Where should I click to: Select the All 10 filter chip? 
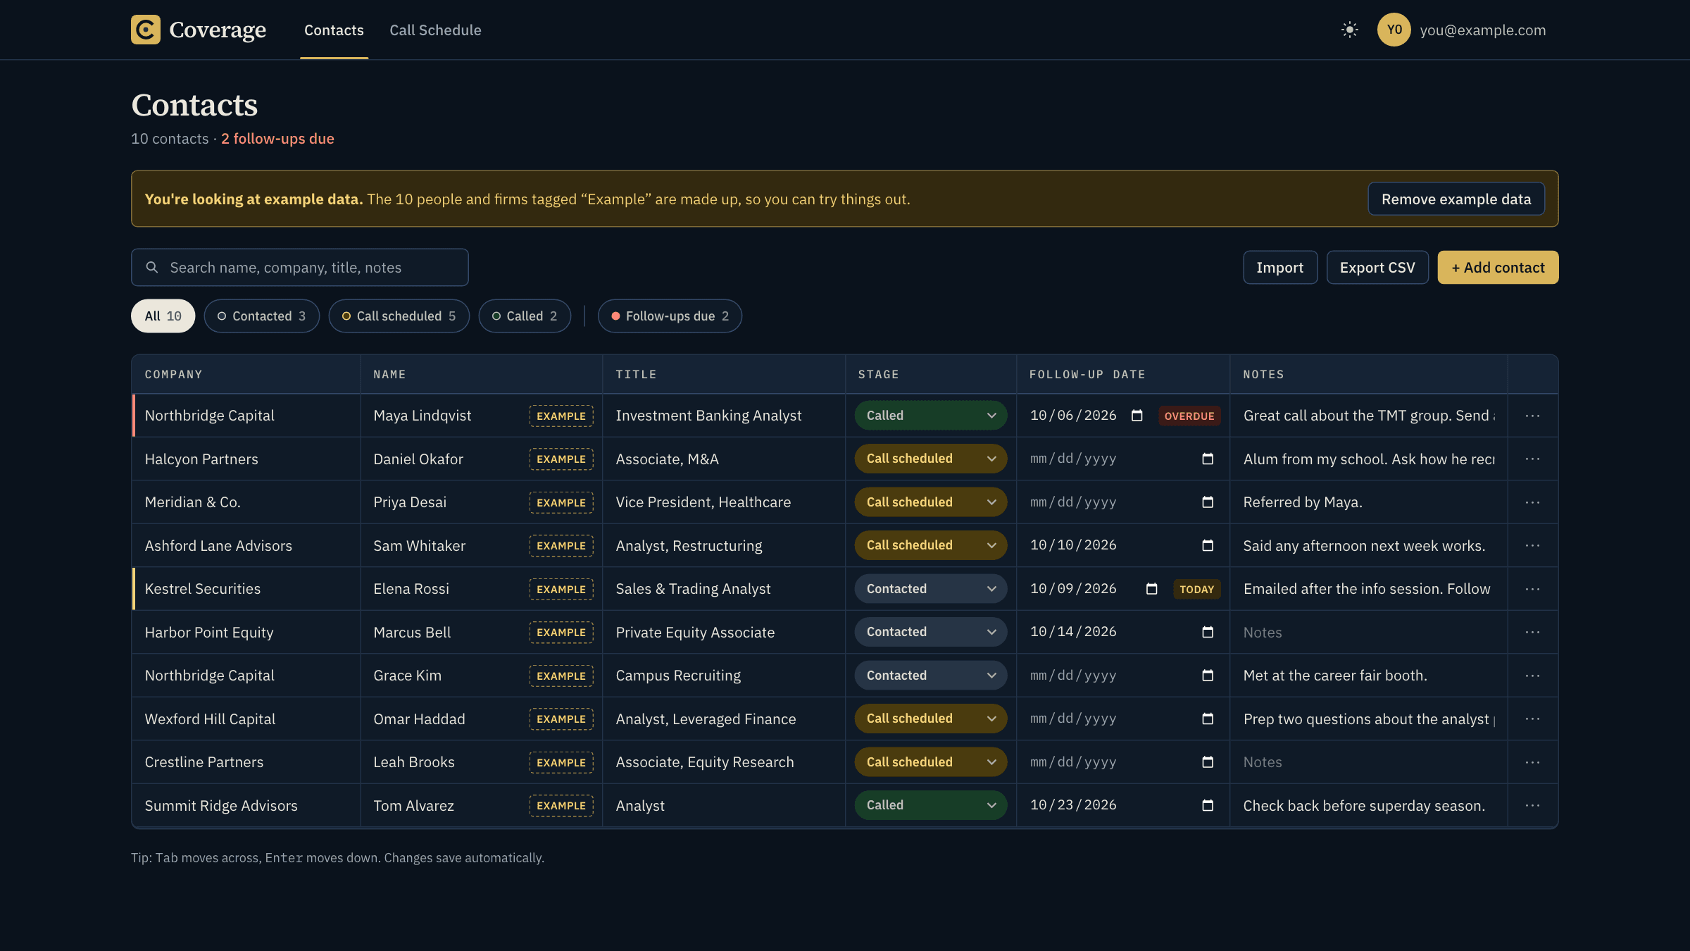[163, 316]
